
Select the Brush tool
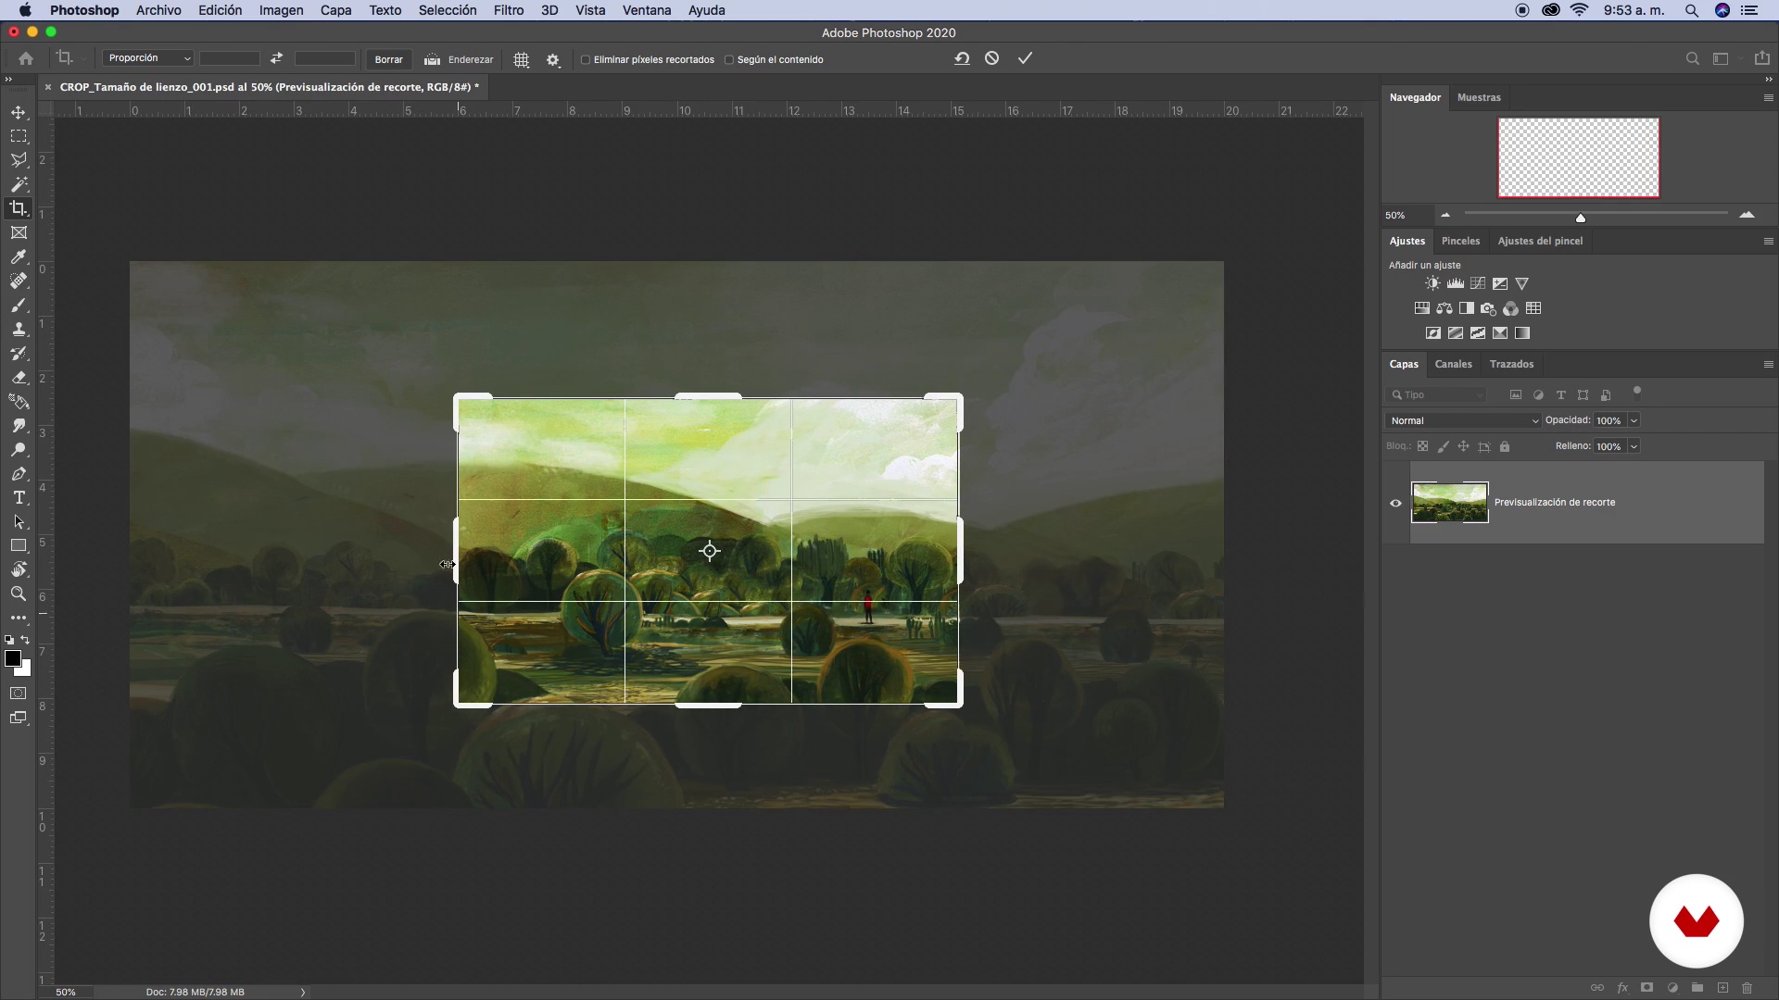tap(19, 305)
